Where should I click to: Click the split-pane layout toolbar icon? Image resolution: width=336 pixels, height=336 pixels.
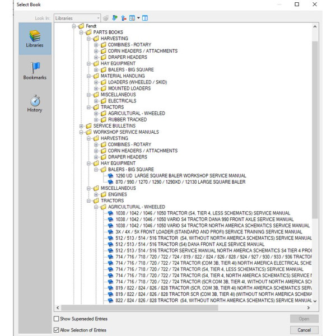point(145,18)
